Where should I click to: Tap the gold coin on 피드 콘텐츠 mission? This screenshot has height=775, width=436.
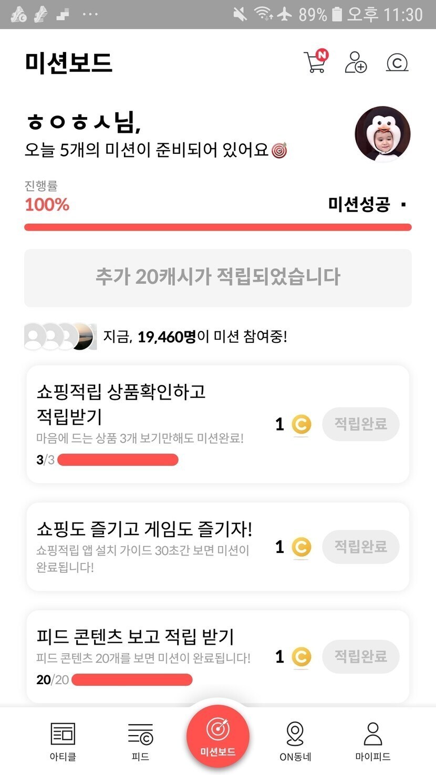coord(301,657)
